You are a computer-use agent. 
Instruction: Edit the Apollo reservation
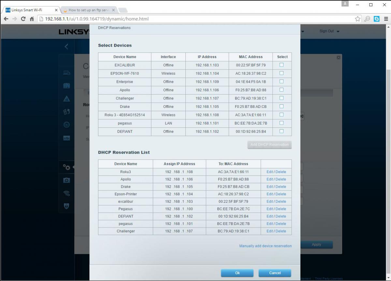coord(269,179)
